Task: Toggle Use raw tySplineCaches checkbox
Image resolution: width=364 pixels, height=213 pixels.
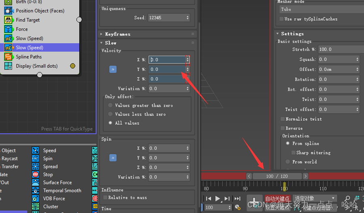Action: (281, 19)
